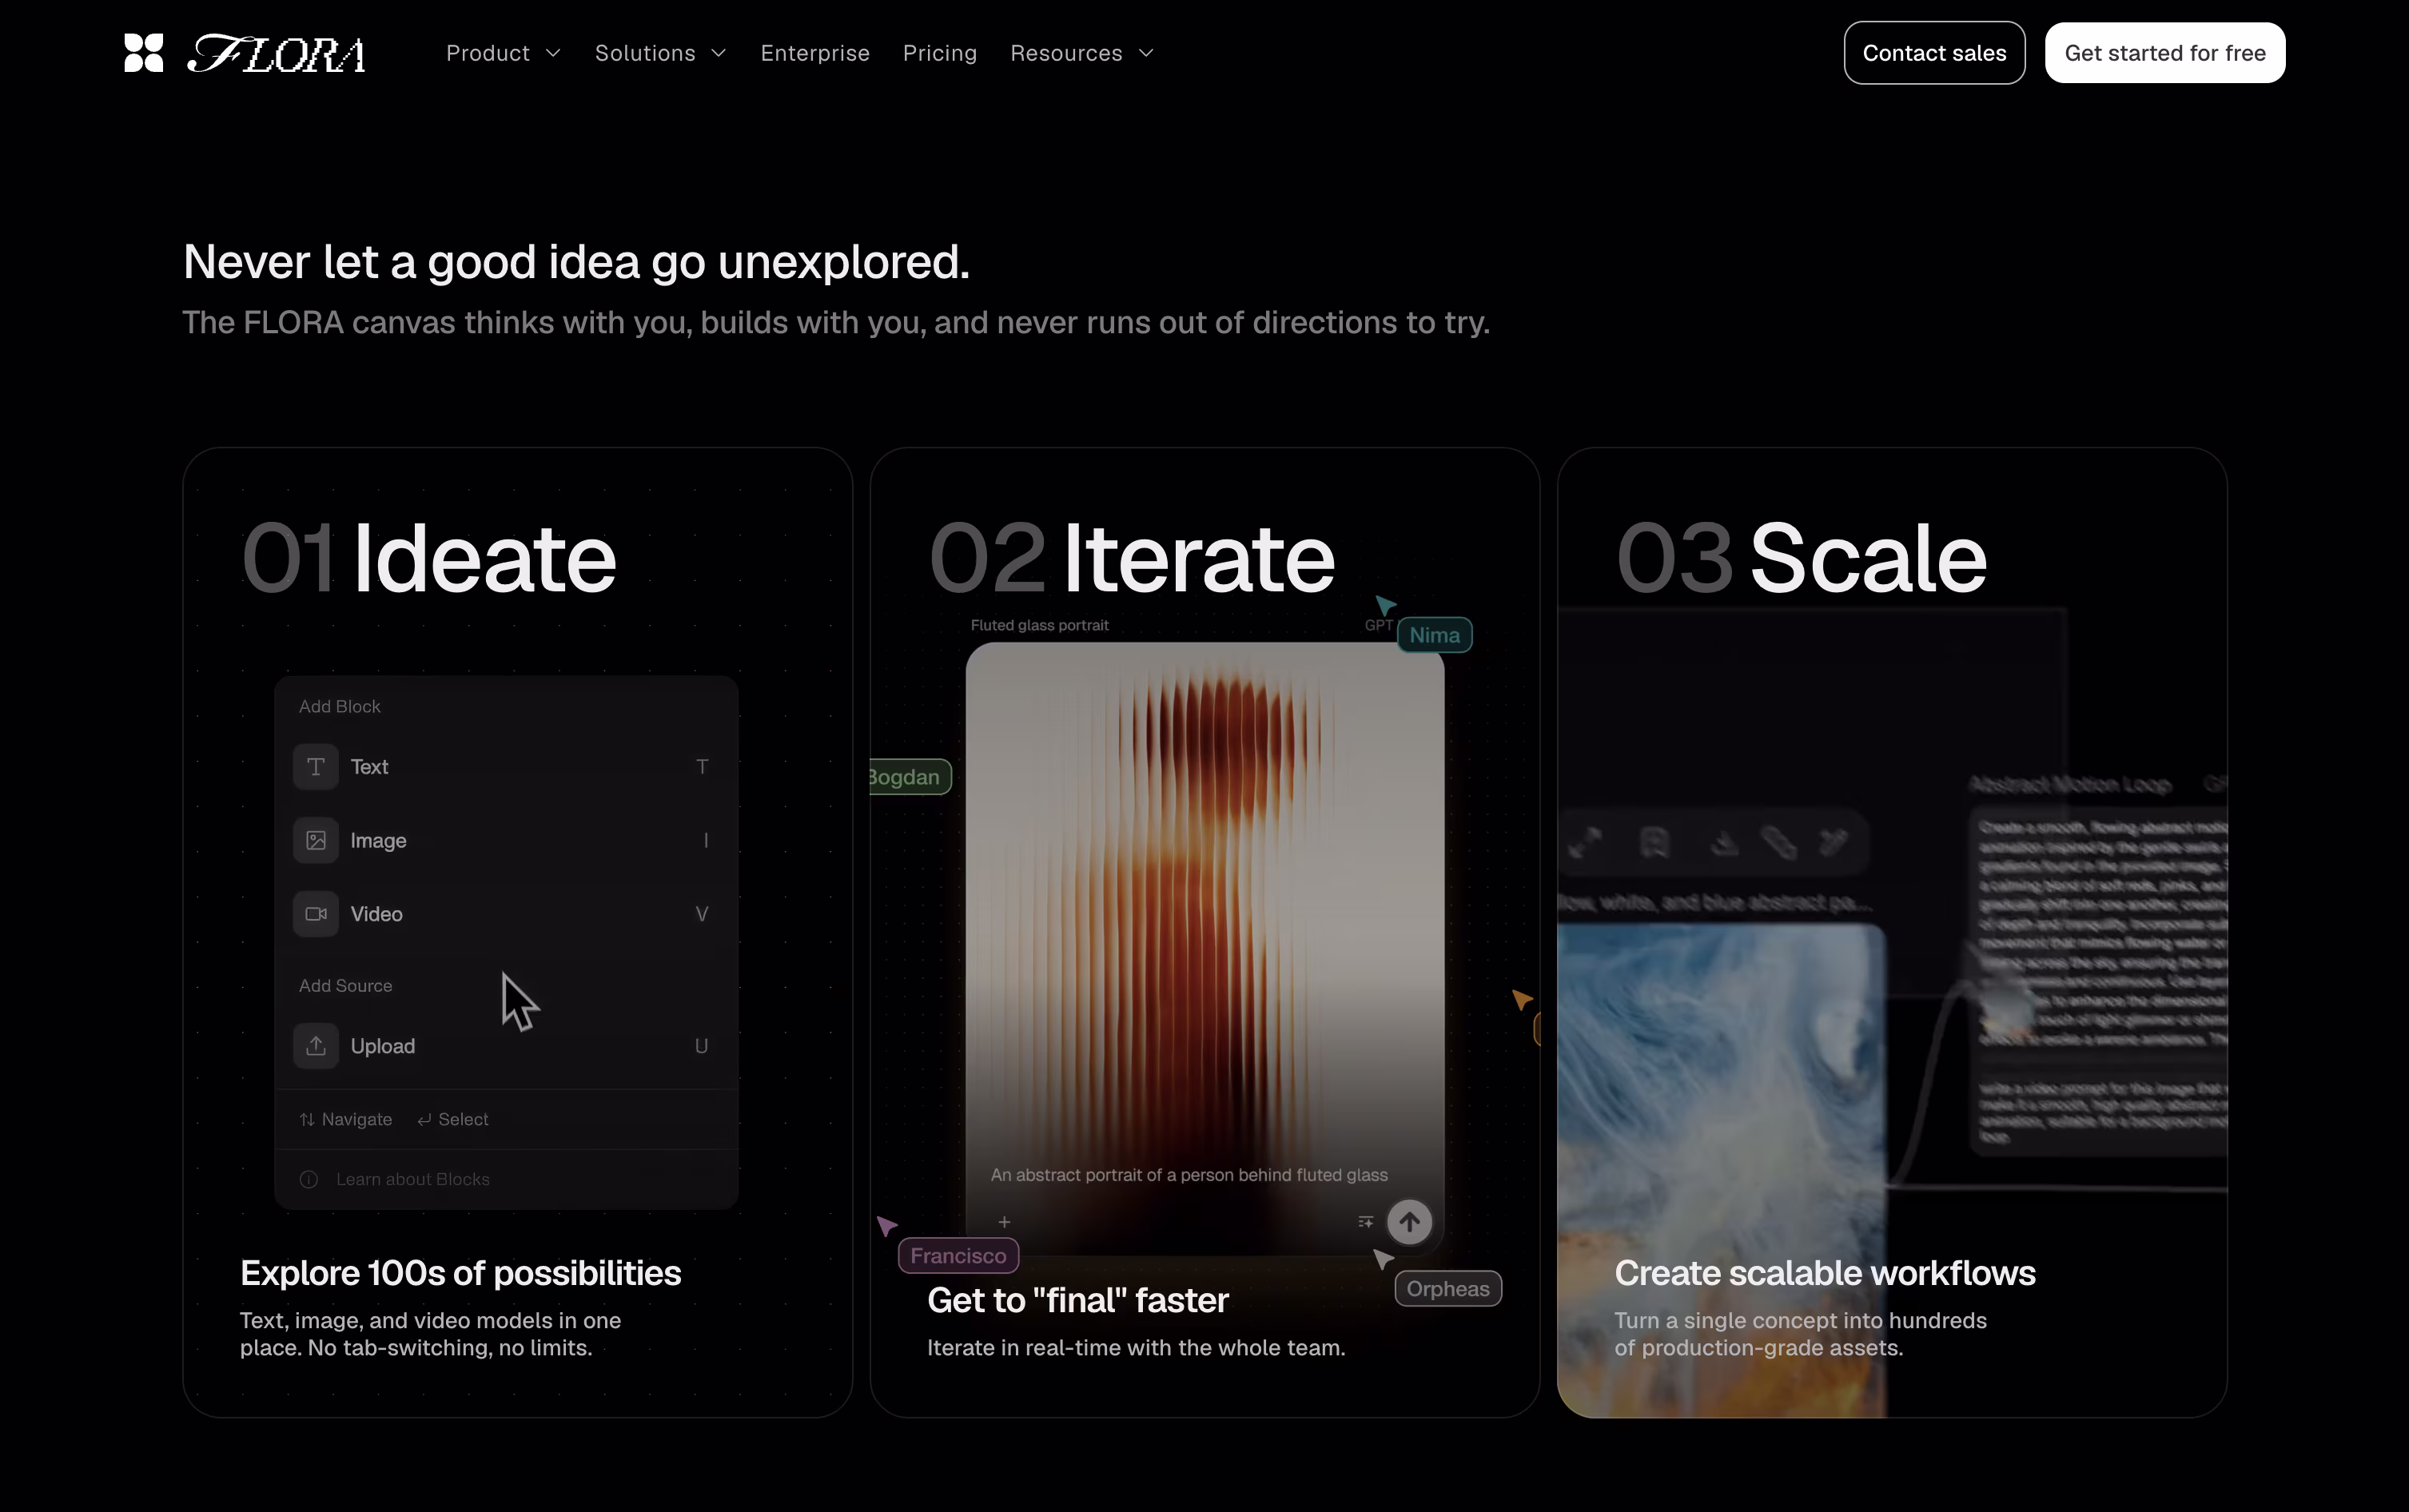The width and height of the screenshot is (2409, 1512).
Task: Expand the Resources dropdown chevron
Action: [x=1146, y=53]
